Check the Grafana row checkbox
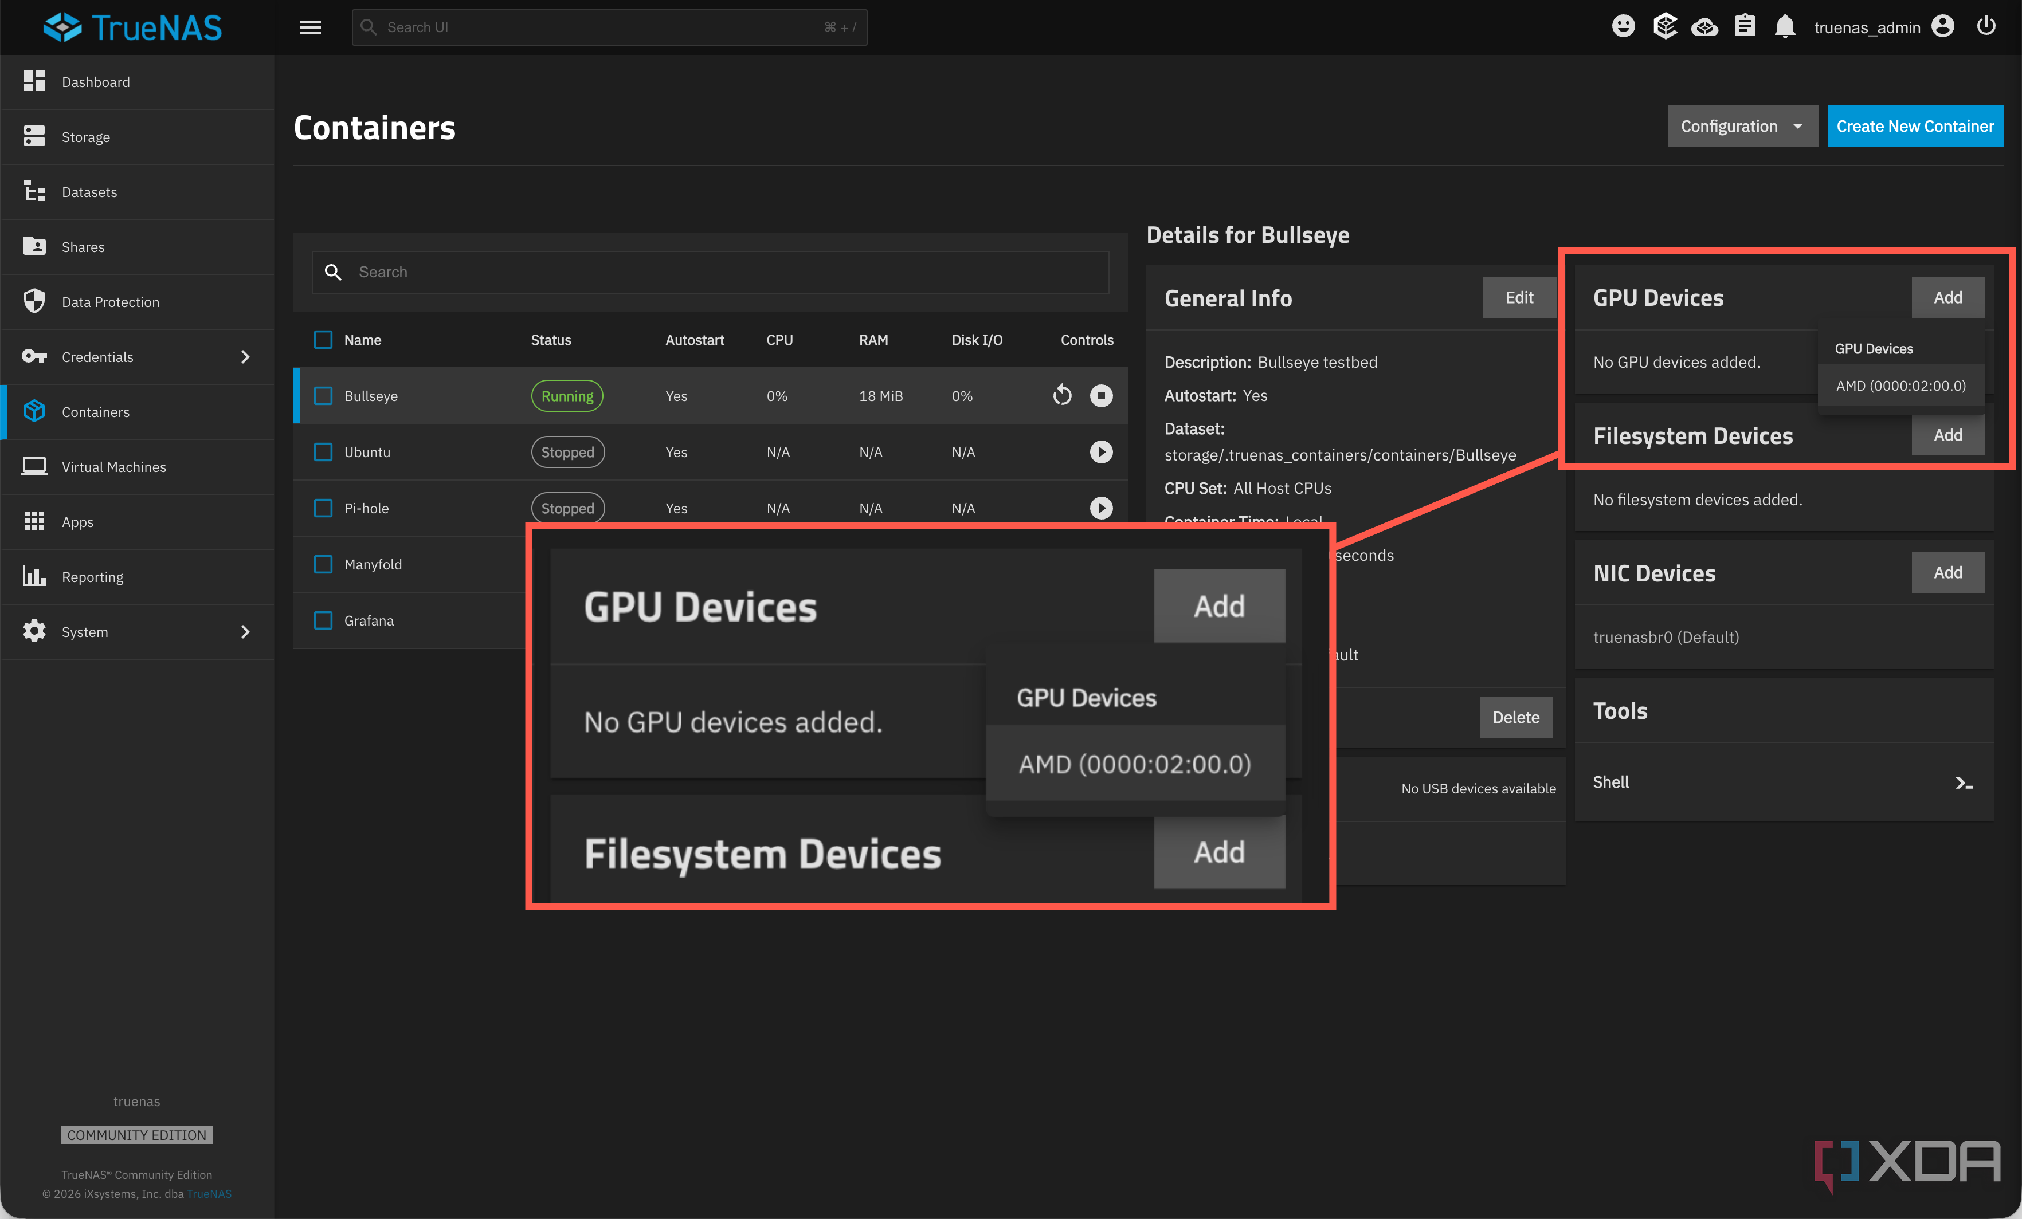The image size is (2022, 1219). coord(323,620)
